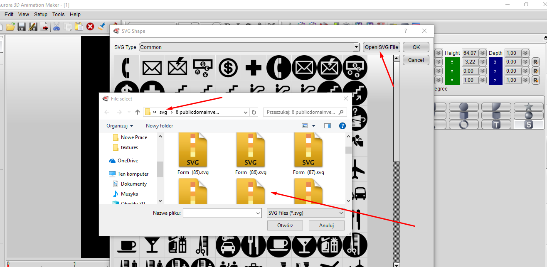The image size is (547, 267).
Task: Toggle the preview pane button
Action: tap(328, 126)
